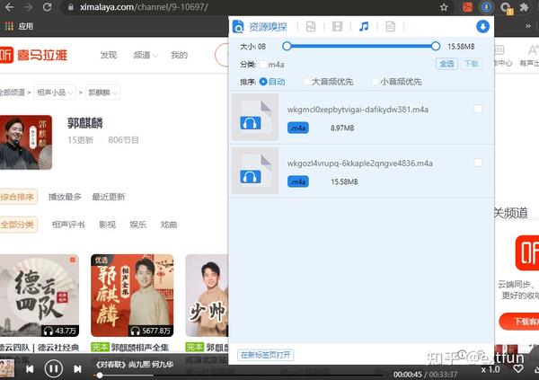Screen dimensions: 539x380
Task: Skip to the next track
Action: point(77,369)
